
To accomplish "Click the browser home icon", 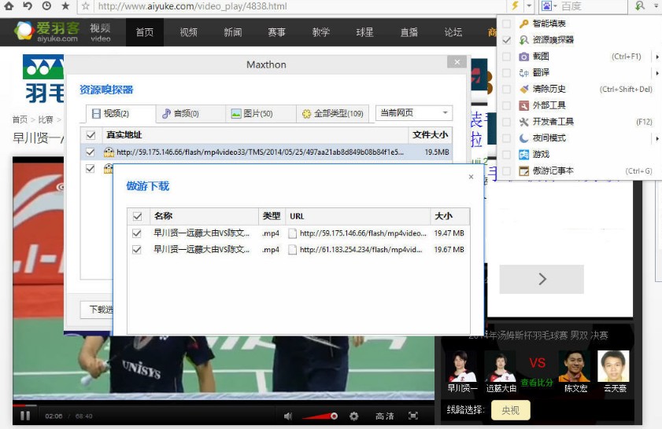I will tap(9, 6).
